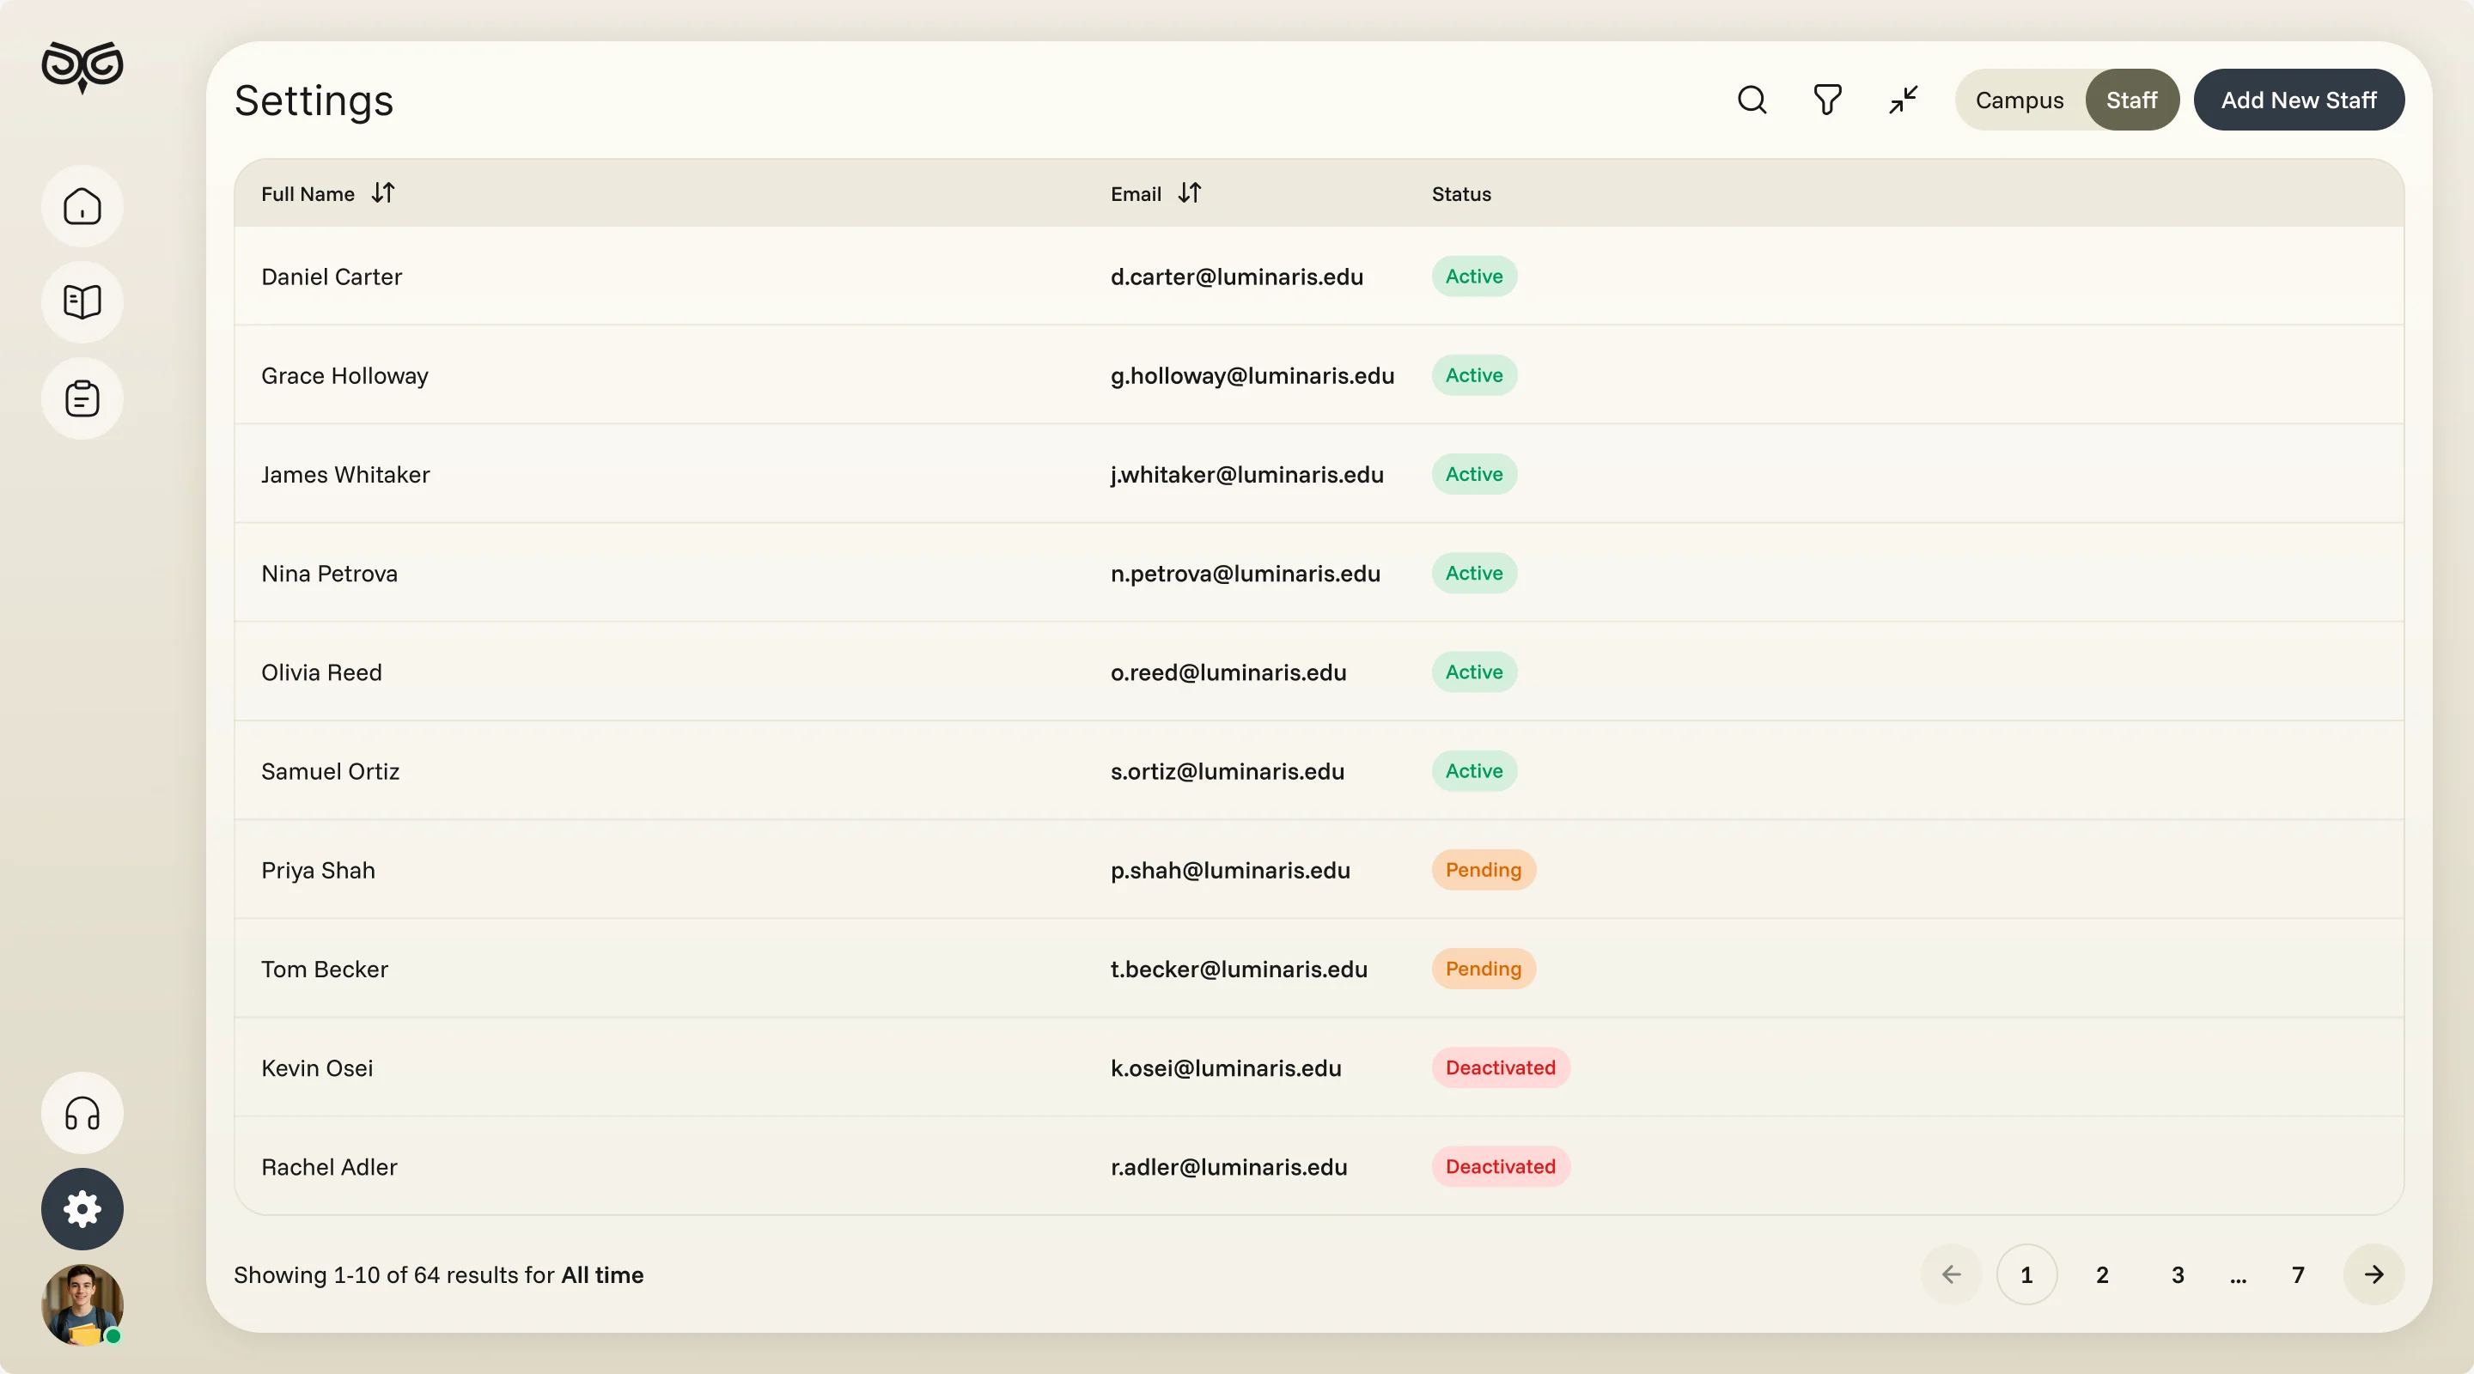Screen dimensions: 2474x1374
Task: Open the clipboard assignments icon
Action: (82, 398)
